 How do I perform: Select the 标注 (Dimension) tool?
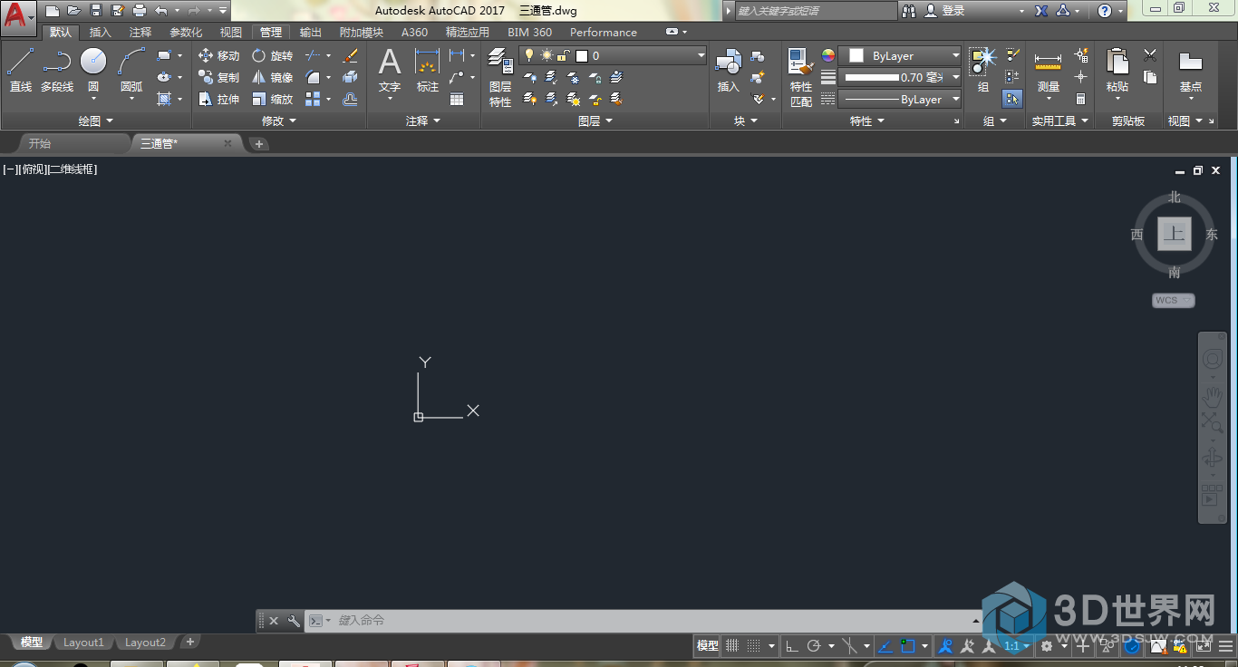(428, 71)
